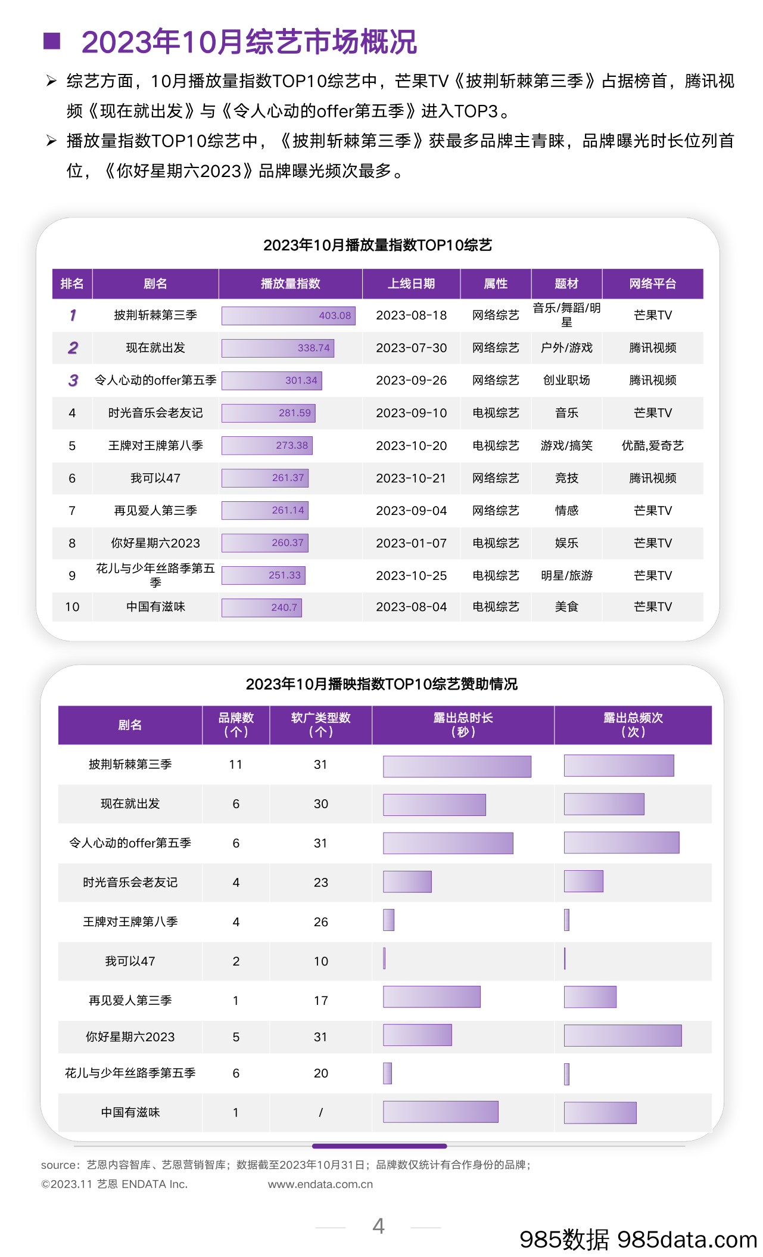Click the 优酷,爱奇艺 platform cell
Image resolution: width=763 pixels, height=1257 pixels.
(653, 446)
